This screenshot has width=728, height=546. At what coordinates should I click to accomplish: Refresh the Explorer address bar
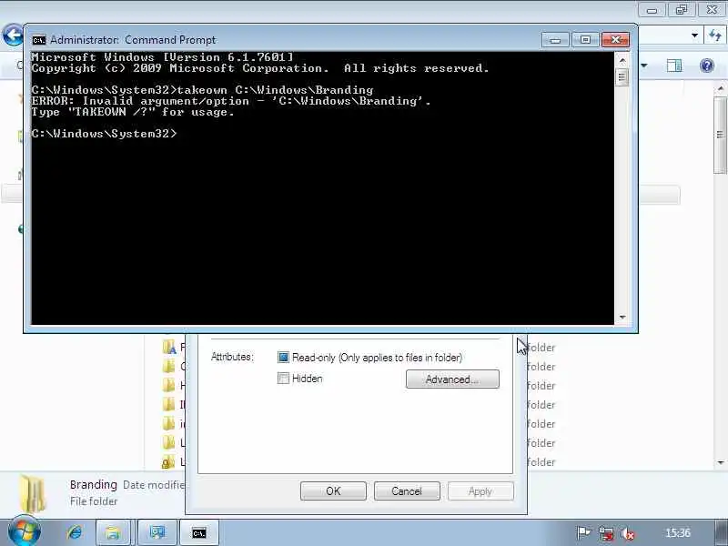pyautogui.click(x=715, y=35)
